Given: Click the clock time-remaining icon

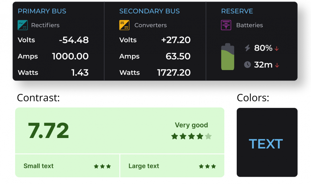Looking at the screenshot, I should tap(247, 65).
